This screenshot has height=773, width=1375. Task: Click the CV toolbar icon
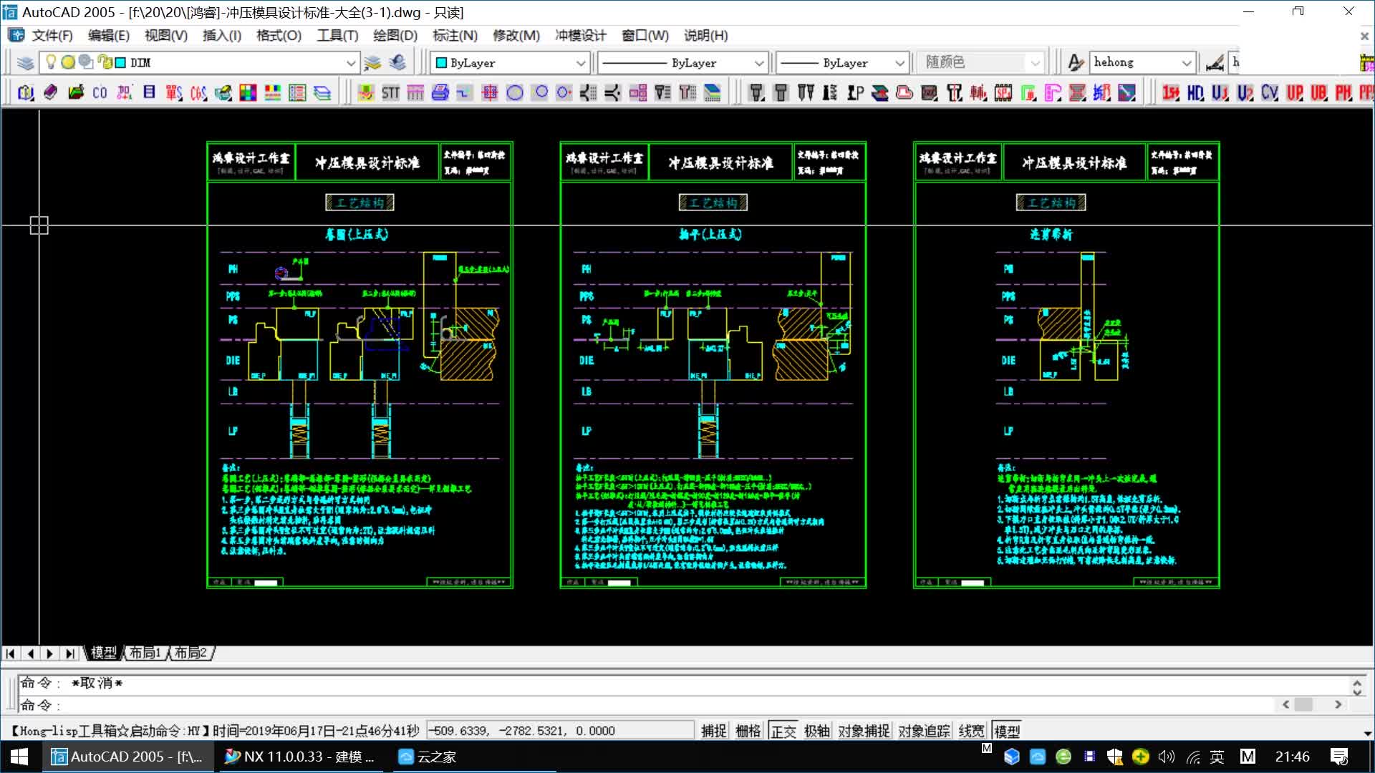click(1269, 92)
